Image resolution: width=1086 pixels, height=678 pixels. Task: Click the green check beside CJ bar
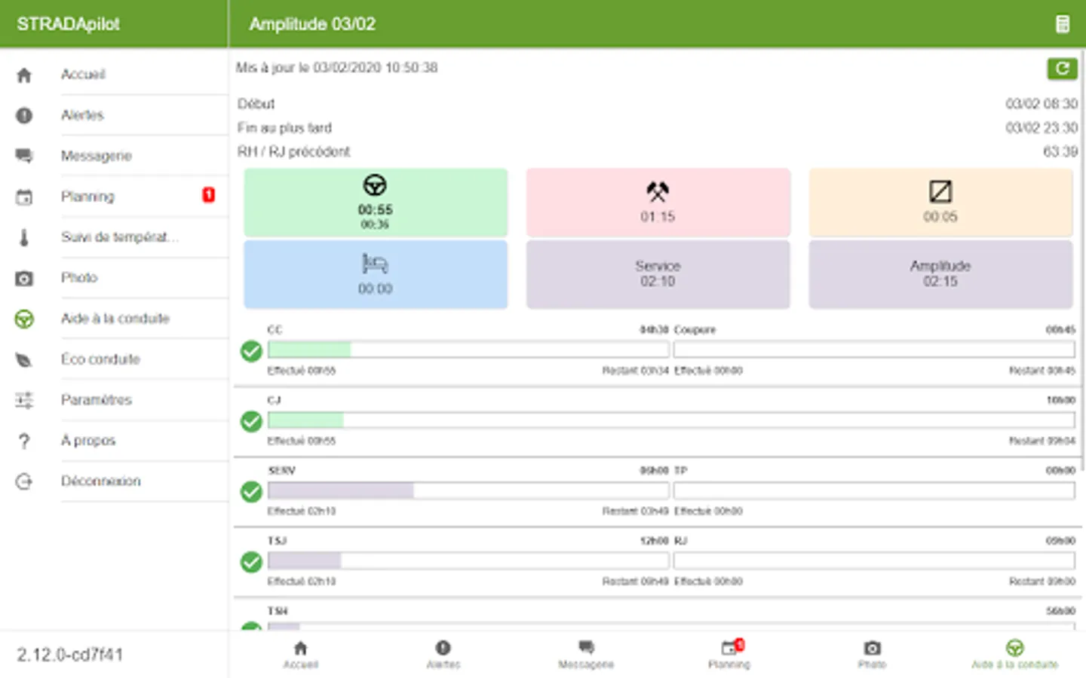(x=251, y=421)
